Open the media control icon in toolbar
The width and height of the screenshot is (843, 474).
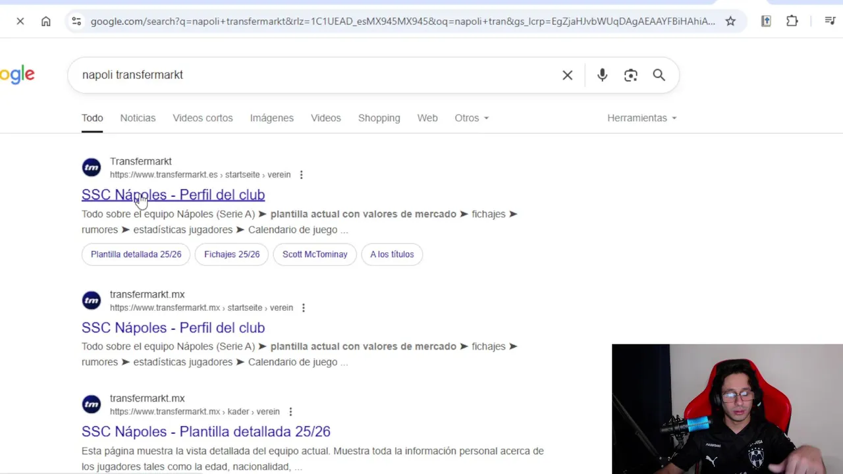tap(830, 21)
